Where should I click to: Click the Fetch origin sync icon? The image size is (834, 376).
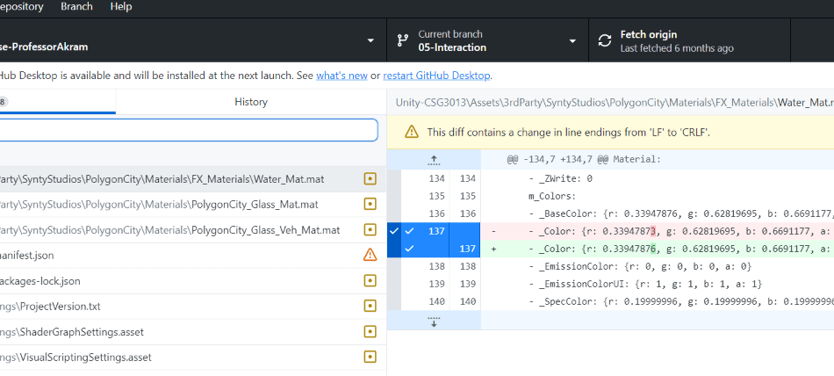click(x=605, y=41)
